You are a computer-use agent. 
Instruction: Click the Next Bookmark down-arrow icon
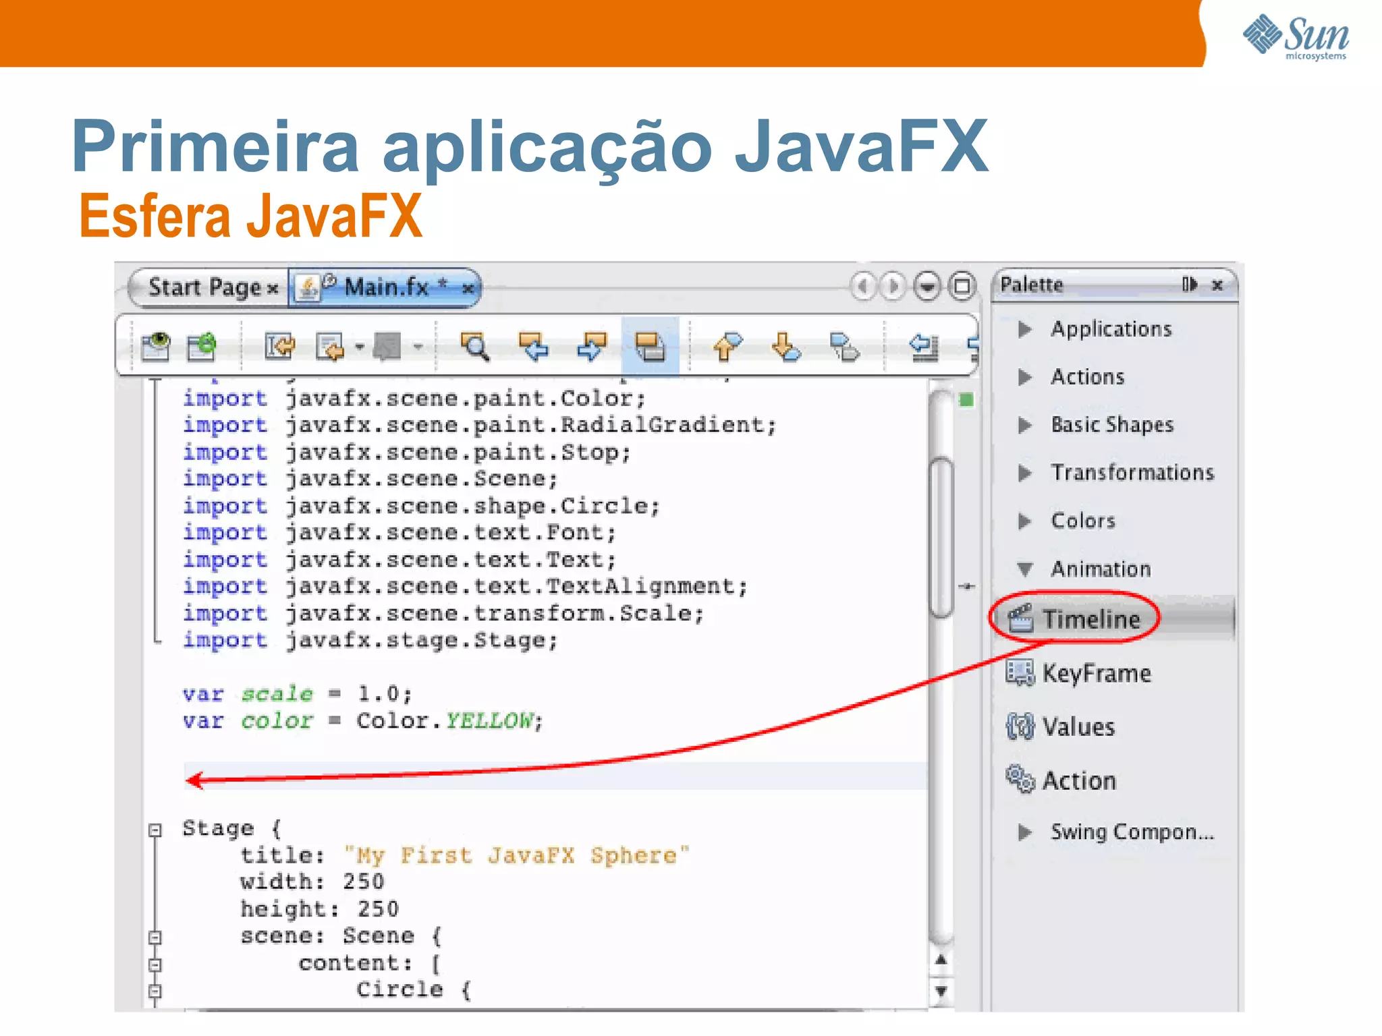tap(786, 347)
